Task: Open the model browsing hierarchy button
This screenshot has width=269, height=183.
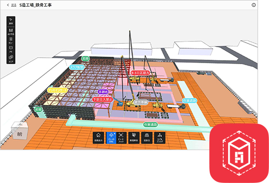Action: 160,138
